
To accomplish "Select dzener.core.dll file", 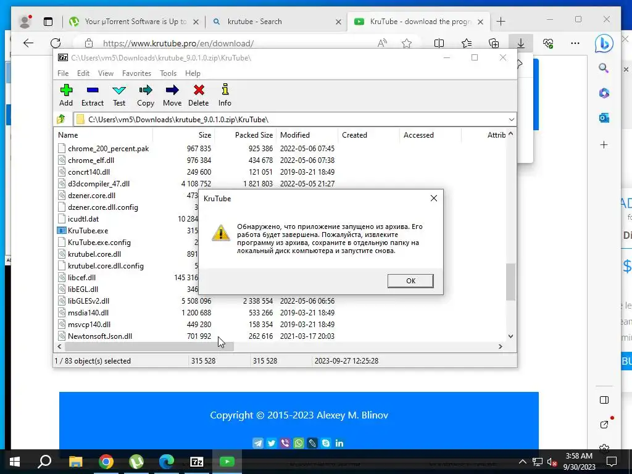I will tap(91, 195).
